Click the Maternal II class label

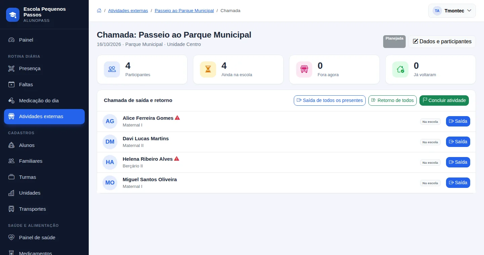[133, 146]
